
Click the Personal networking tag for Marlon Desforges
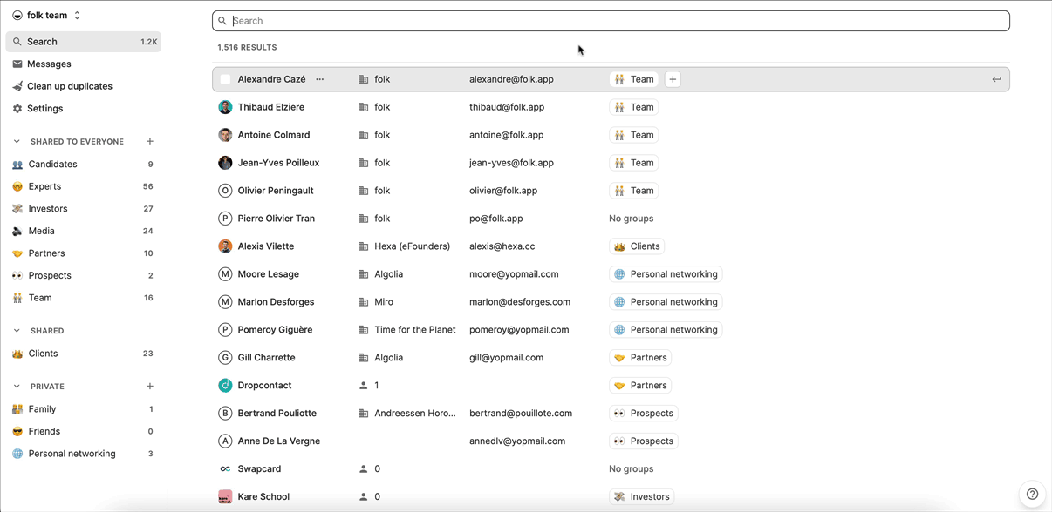point(666,302)
